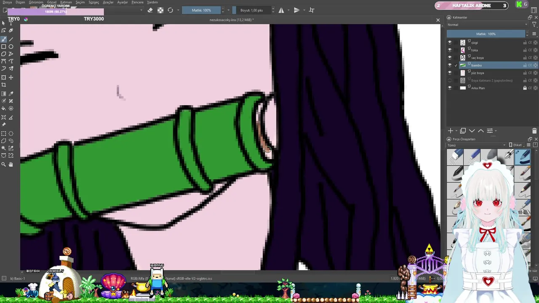
Task: Select the Arka Plan layer row
Action: (492, 88)
